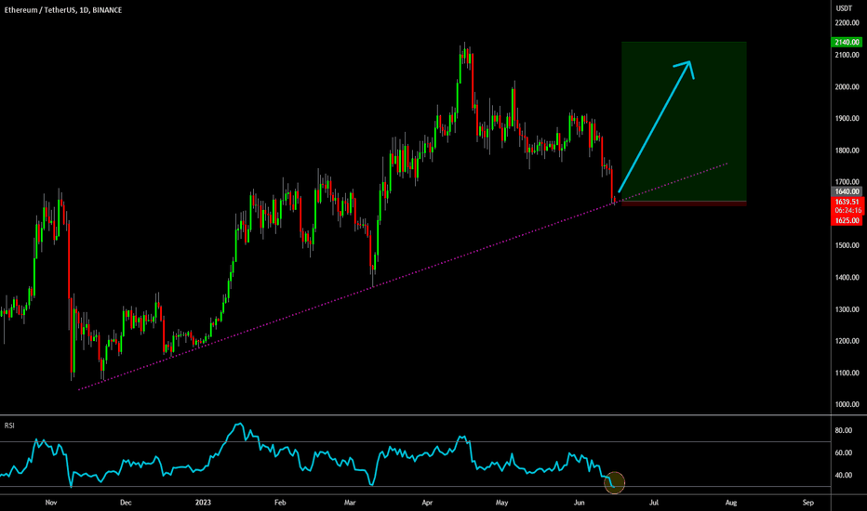
Task: Click the 1300.00 price axis label
Action: [x=847, y=309]
